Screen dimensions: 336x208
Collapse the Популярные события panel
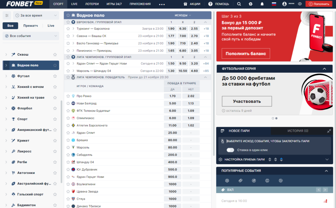pos(326,171)
